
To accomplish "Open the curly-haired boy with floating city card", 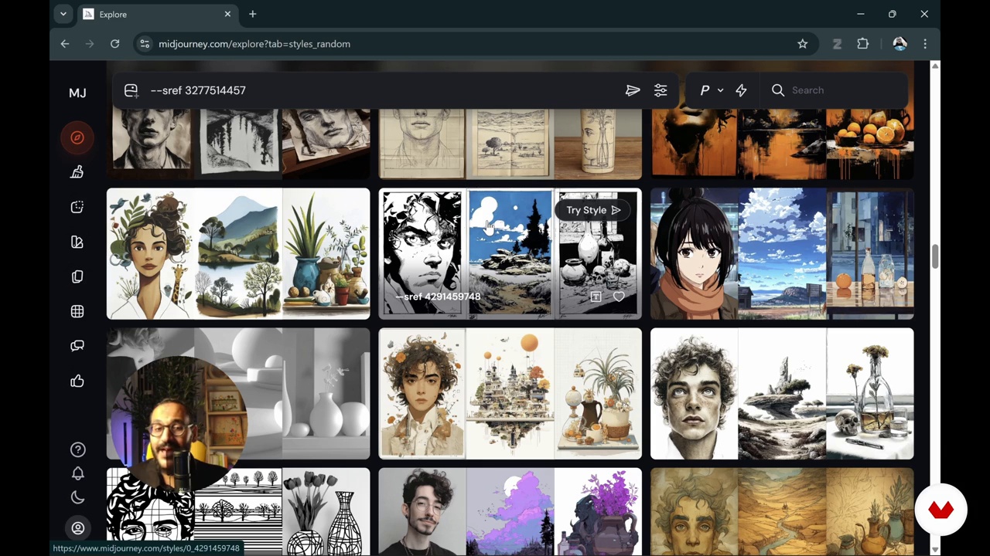I will pos(510,394).
